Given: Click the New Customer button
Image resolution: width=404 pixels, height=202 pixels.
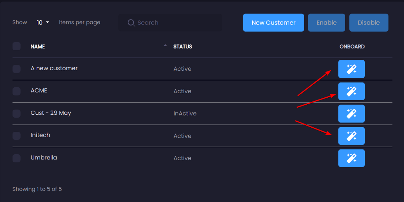Looking at the screenshot, I should (x=273, y=23).
